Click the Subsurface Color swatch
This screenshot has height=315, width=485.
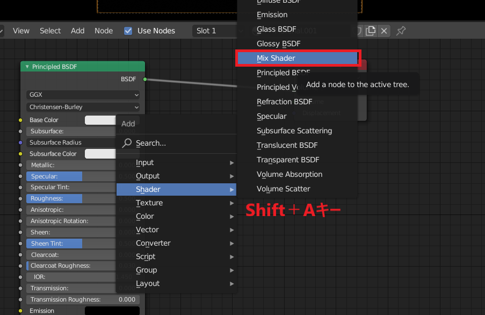tap(100, 154)
